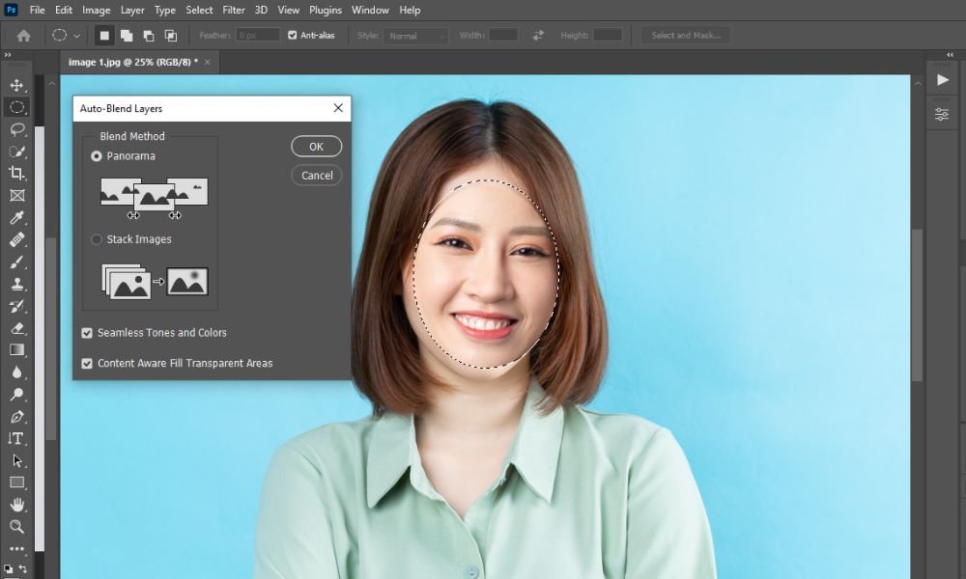Select the Path Selection tool
This screenshot has width=966, height=579.
pyautogui.click(x=16, y=461)
